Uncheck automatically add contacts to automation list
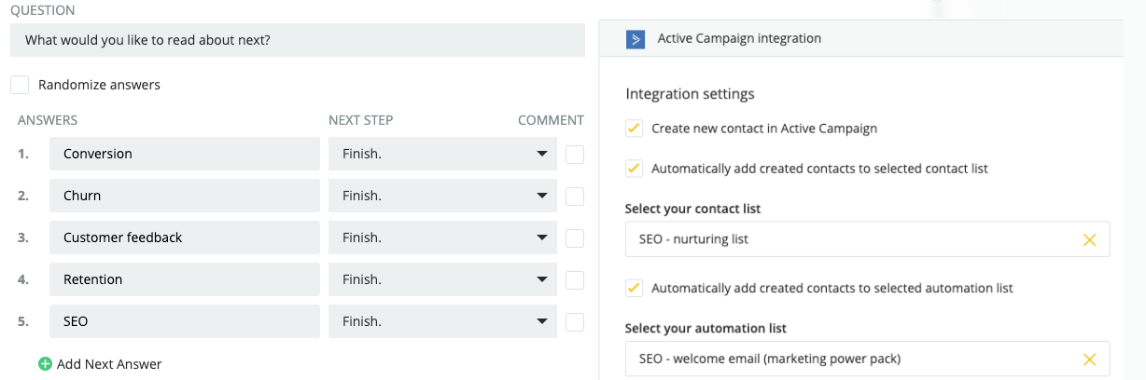Image resolution: width=1146 pixels, height=380 pixels. point(635,288)
